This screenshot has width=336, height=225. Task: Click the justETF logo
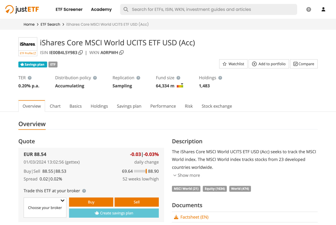(22, 9)
